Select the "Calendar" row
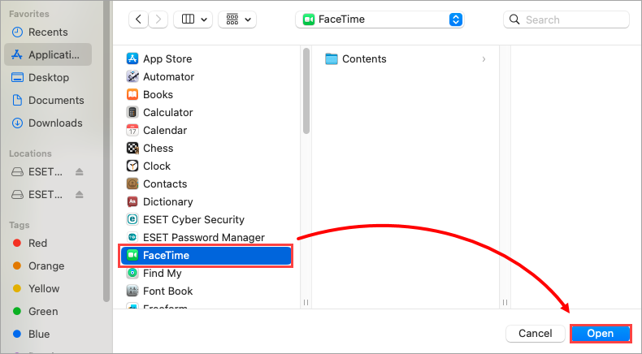 click(206, 130)
